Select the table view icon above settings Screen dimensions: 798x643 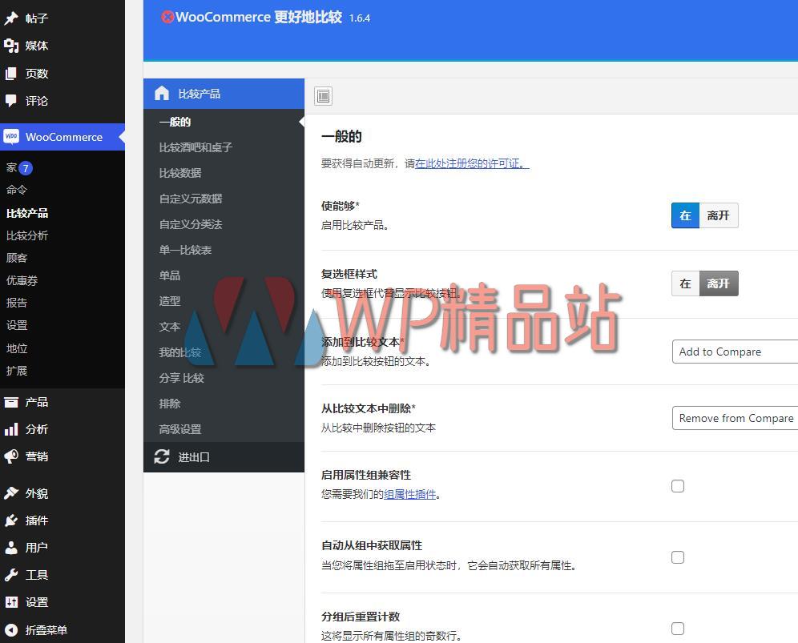323,95
